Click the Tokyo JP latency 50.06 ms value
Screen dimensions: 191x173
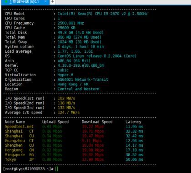click(x=134, y=159)
